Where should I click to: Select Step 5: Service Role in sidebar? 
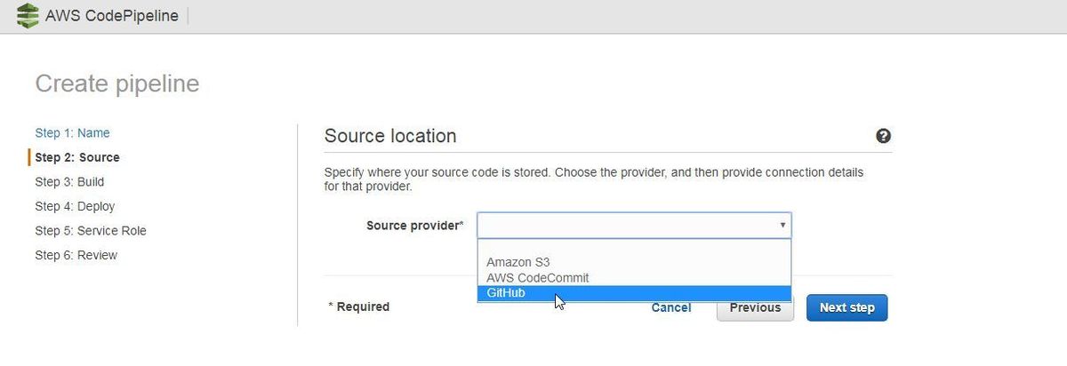tap(91, 230)
